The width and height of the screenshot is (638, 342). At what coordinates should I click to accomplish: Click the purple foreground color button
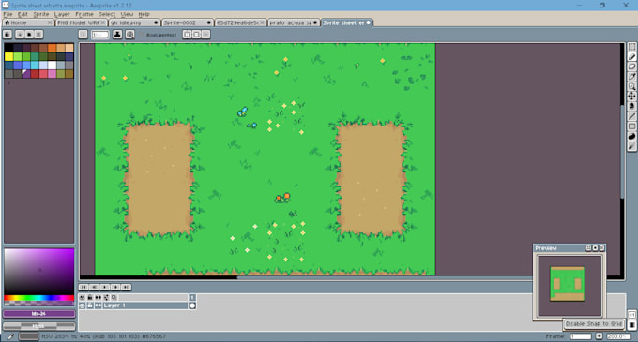coord(39,314)
